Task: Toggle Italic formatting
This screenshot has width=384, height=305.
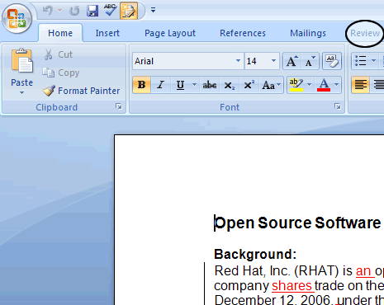Action: (160, 85)
